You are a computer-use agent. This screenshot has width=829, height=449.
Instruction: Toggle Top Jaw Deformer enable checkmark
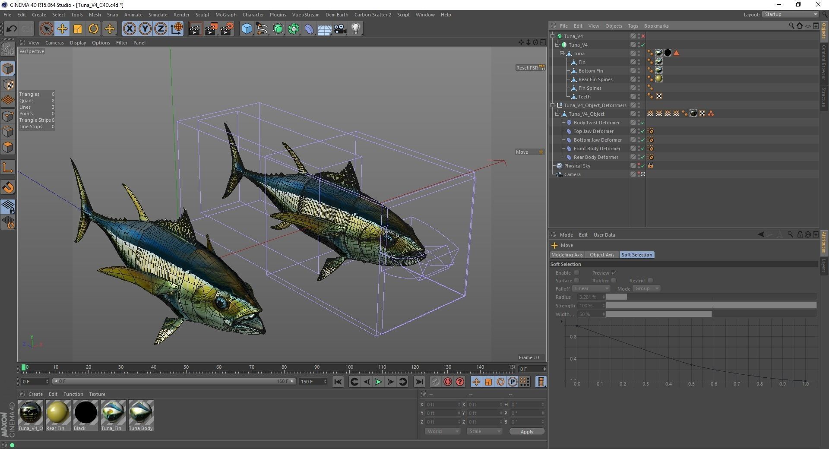(x=643, y=131)
